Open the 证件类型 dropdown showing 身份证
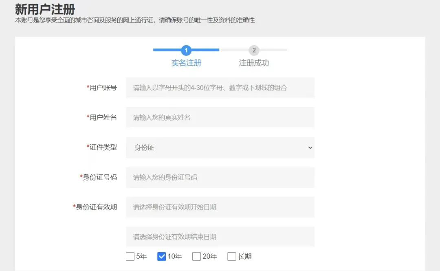The image size is (440, 271). (x=220, y=148)
